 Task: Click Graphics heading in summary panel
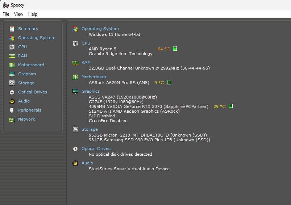pyautogui.click(x=91, y=91)
